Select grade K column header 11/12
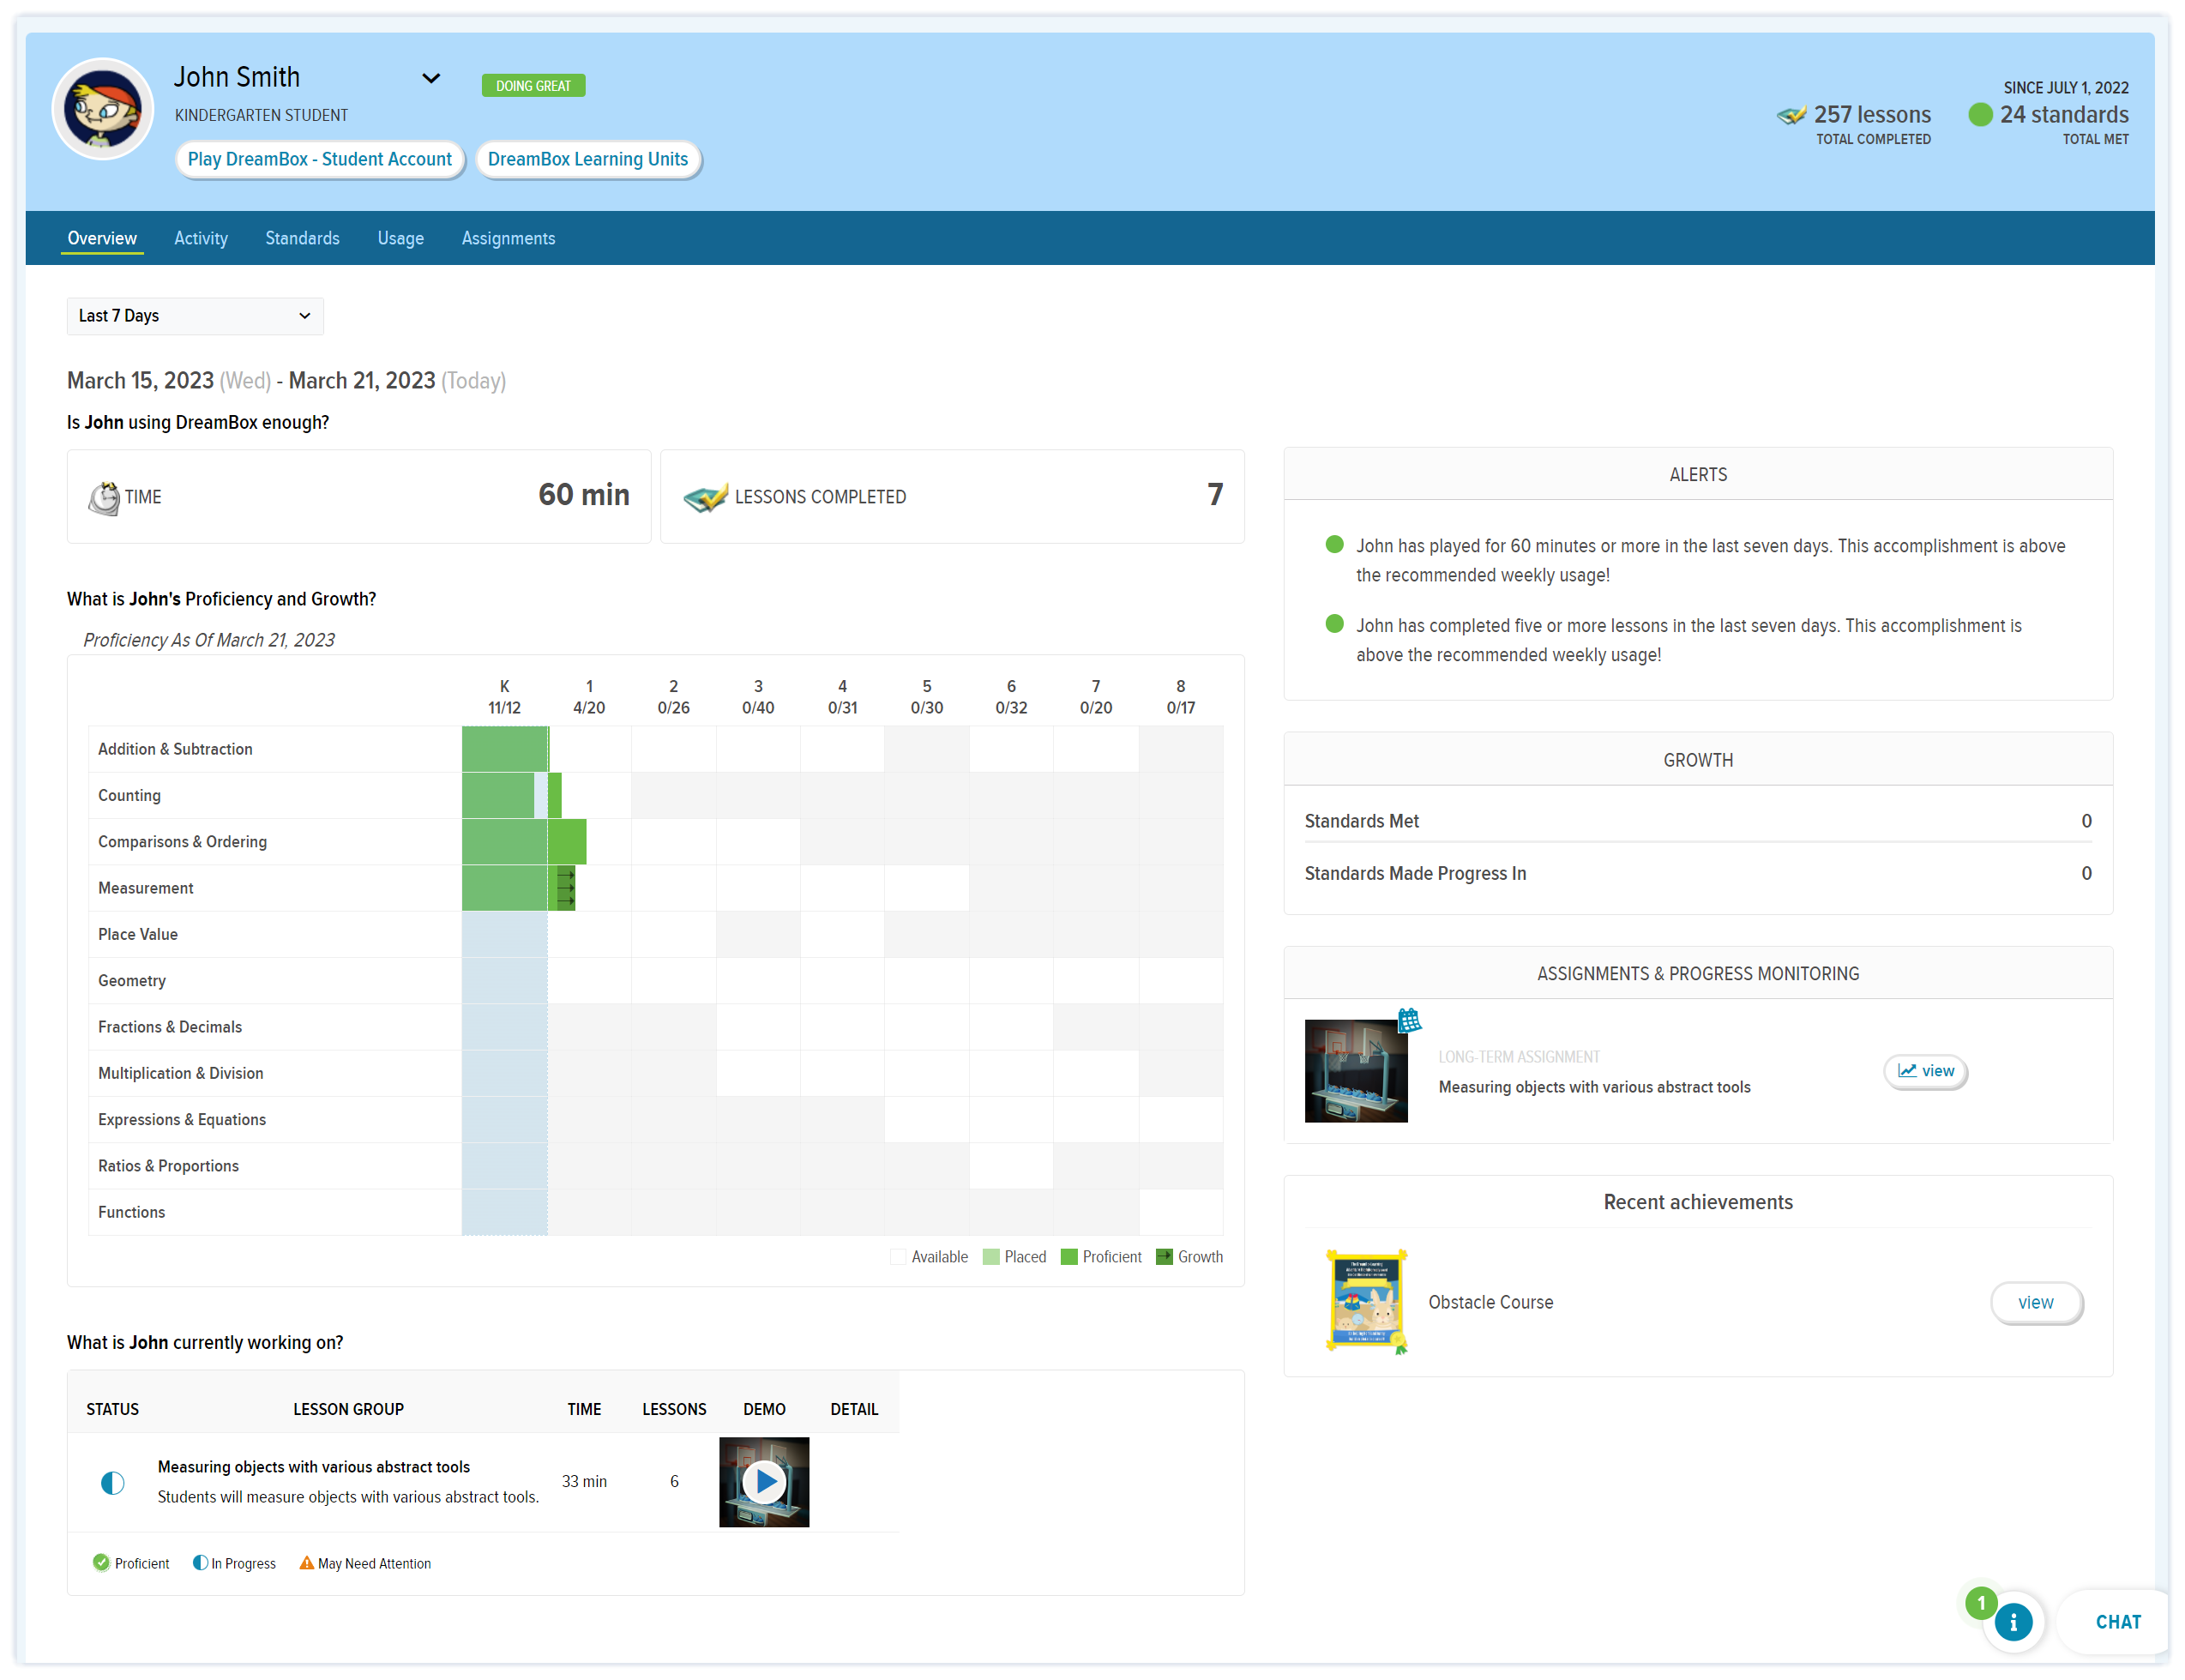 (504, 697)
